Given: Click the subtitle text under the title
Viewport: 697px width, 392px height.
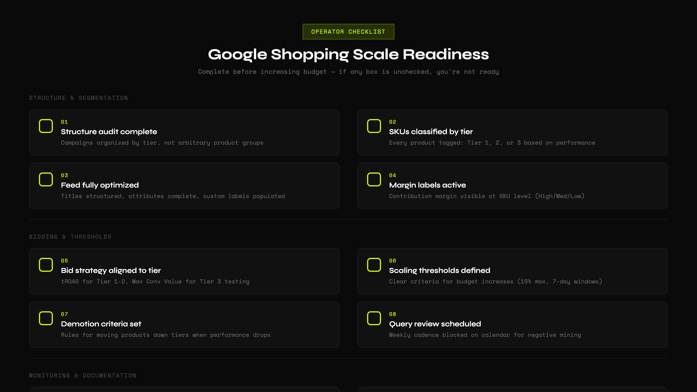Looking at the screenshot, I should pos(348,71).
